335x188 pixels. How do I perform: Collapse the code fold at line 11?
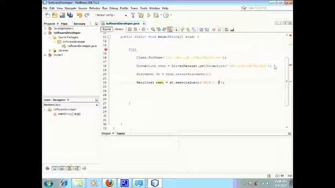click(x=109, y=37)
